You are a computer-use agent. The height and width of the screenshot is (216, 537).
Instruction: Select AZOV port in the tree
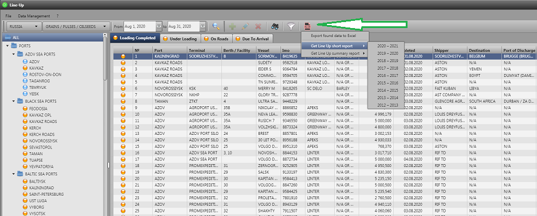(x=34, y=61)
